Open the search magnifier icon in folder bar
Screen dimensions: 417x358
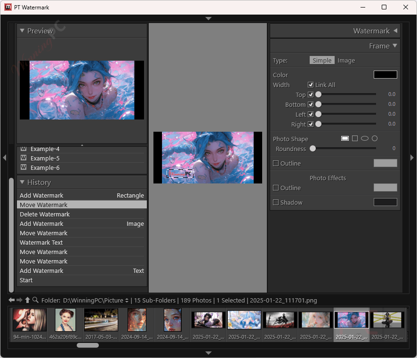35,300
